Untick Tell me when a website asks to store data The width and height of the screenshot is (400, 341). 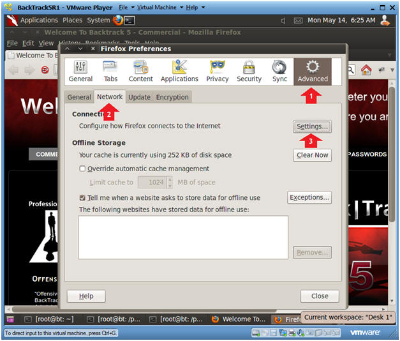tap(82, 198)
